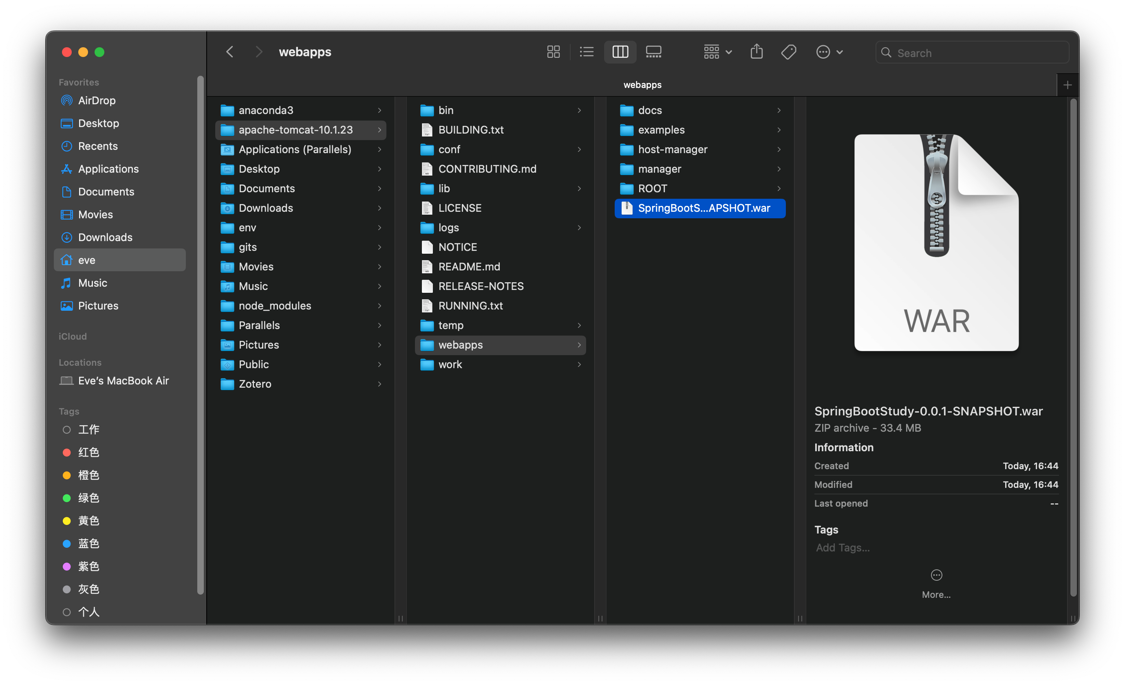Image resolution: width=1125 pixels, height=685 pixels.
Task: Click the sidebar vertical scrollbar
Action: point(200,335)
